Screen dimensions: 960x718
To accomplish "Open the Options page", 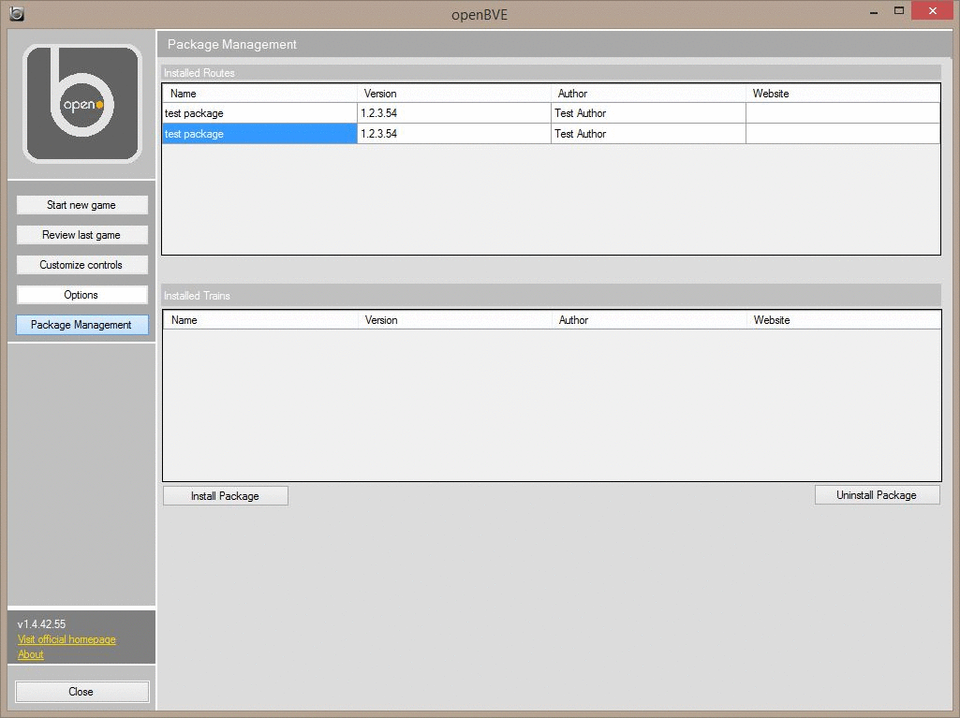I will point(82,295).
